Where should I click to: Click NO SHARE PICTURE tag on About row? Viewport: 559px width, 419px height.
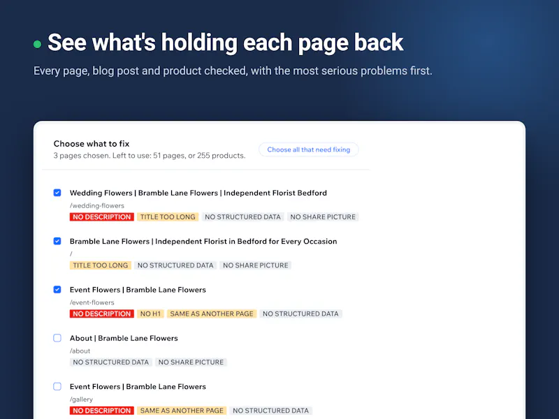pos(191,362)
